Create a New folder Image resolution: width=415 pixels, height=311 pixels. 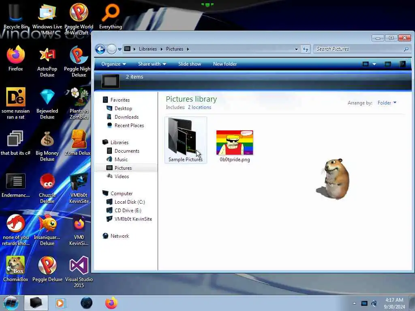pyautogui.click(x=225, y=64)
